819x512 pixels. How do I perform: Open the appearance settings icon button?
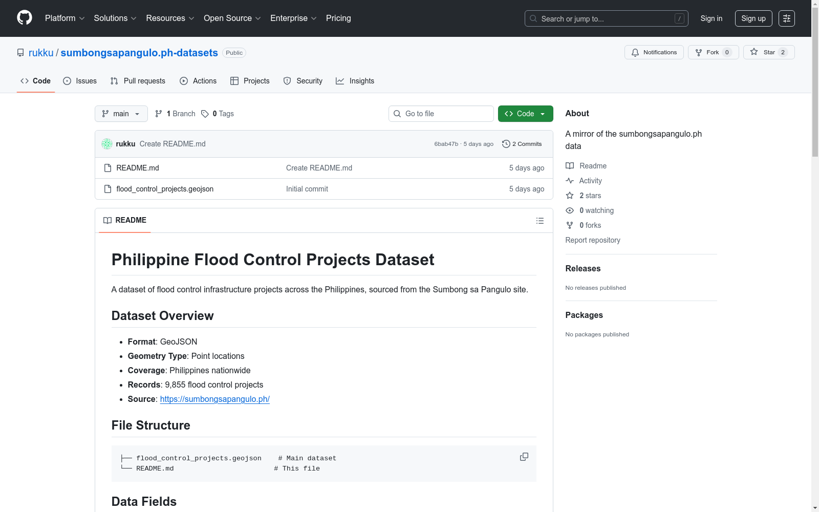[x=787, y=18]
